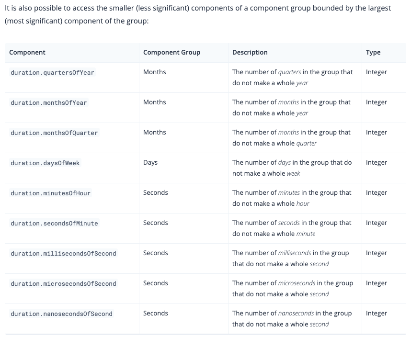Click the Months group cell of quartersOfYear row
The height and width of the screenshot is (337, 411).
point(154,72)
